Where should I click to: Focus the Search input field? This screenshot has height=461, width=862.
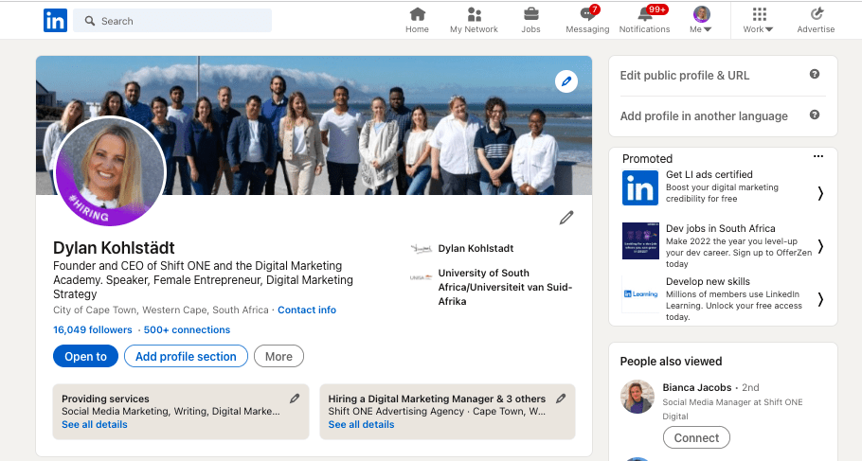(172, 21)
